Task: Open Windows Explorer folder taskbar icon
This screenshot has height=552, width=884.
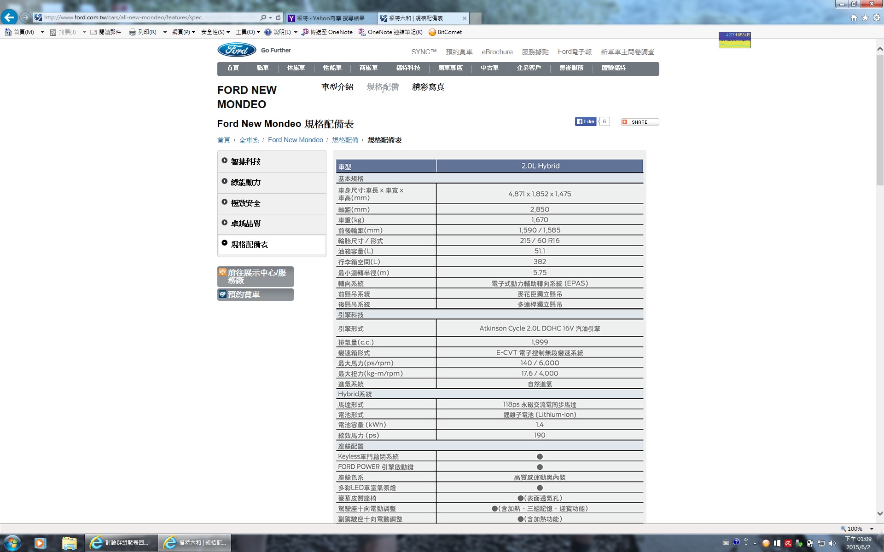Action: 69,543
